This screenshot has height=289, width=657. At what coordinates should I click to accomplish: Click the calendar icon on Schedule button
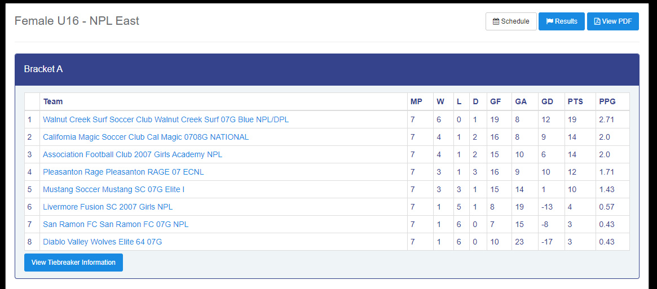[496, 21]
